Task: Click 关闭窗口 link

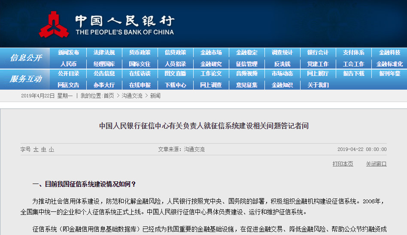Action: pyautogui.click(x=377, y=164)
